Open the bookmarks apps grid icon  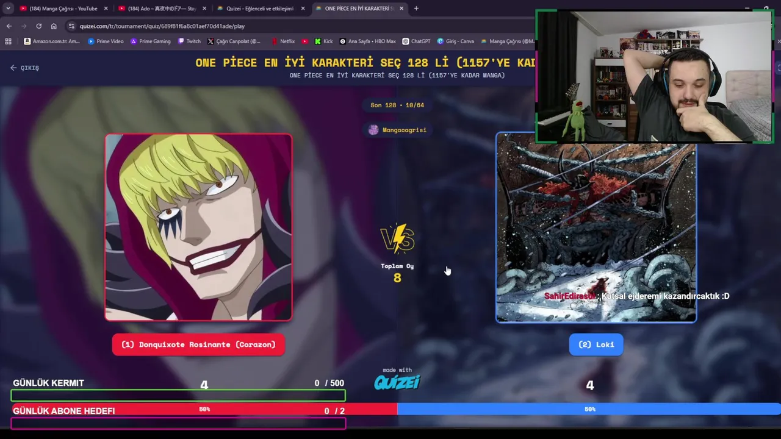8,41
